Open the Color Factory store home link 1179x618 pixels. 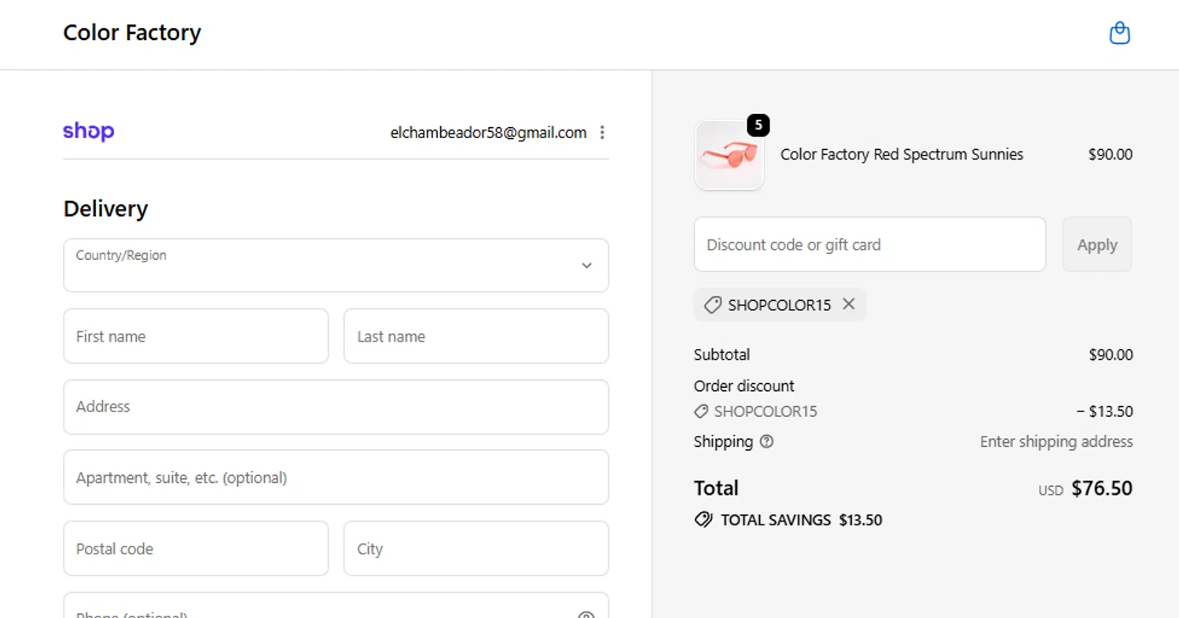pos(132,33)
